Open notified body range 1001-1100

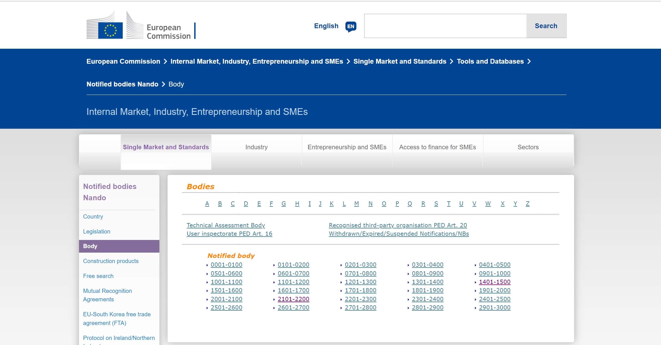227,282
